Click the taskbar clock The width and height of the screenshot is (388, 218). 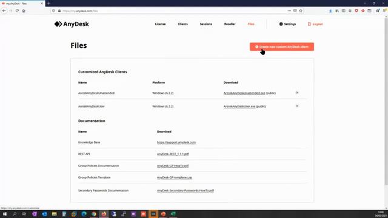pyautogui.click(x=381, y=214)
